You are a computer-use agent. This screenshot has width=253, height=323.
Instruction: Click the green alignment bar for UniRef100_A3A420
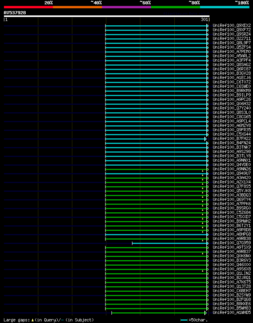[x=156, y=178]
